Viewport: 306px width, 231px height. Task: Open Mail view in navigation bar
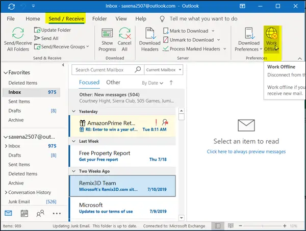[x=9, y=213]
